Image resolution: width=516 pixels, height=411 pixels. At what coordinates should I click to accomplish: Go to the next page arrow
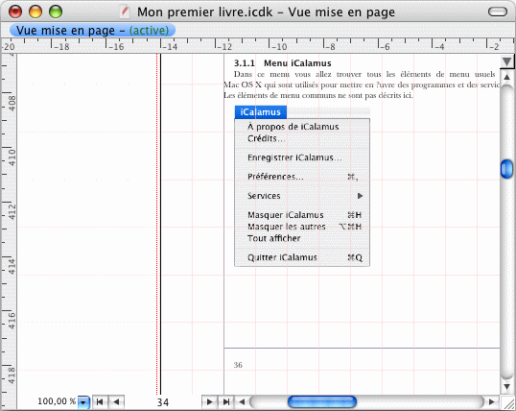tap(209, 401)
